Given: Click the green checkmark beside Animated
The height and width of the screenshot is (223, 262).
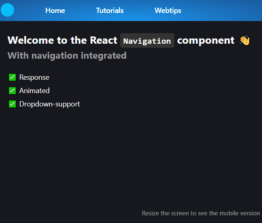Looking at the screenshot, I should point(12,91).
